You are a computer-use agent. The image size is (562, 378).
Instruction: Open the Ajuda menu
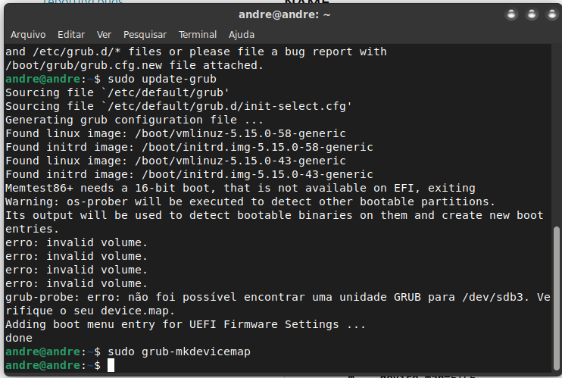242,34
